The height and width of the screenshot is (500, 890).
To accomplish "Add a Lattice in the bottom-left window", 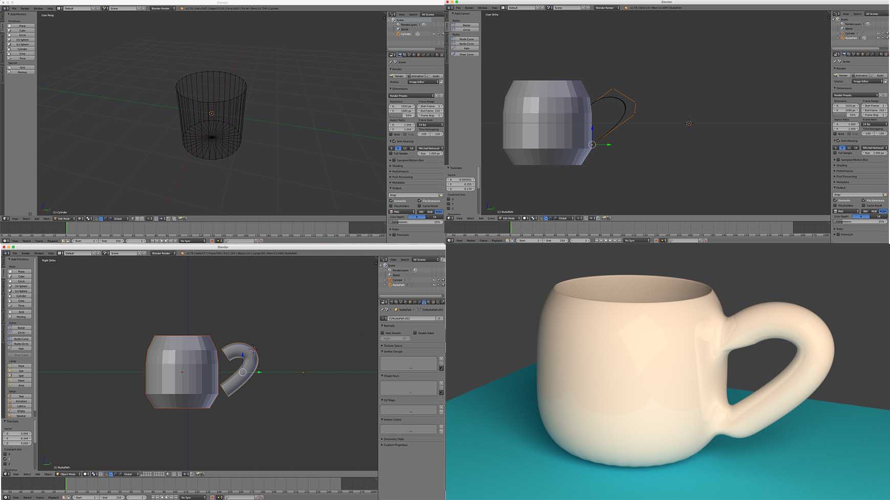I will 20,406.
